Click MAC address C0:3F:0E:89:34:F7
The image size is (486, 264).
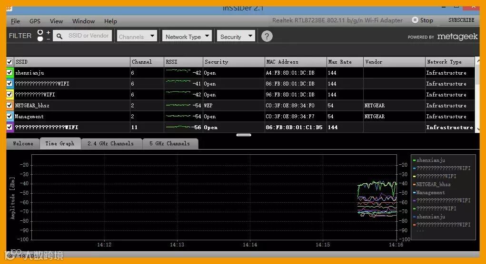click(290, 116)
